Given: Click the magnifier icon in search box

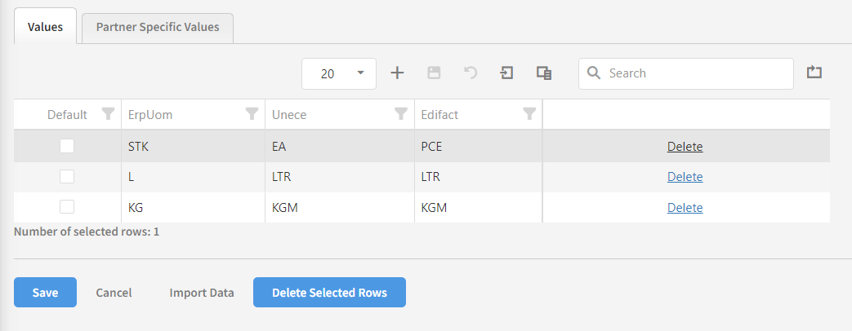Looking at the screenshot, I should 594,73.
